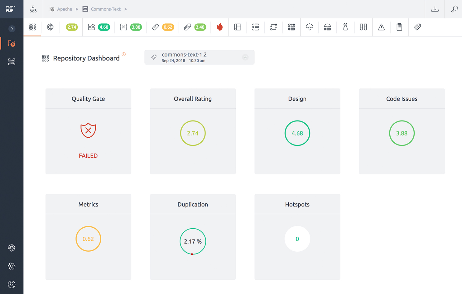Open the Duplication view in toolbar
The image size is (462, 294).
pyautogui.click(x=187, y=27)
